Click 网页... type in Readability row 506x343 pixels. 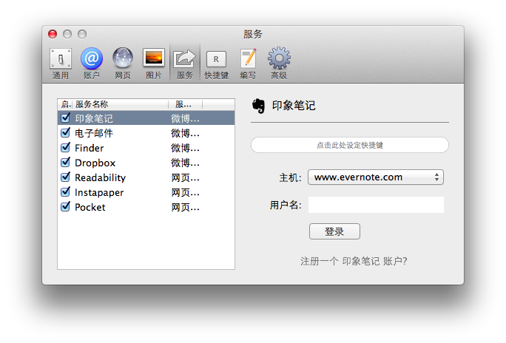coord(185,177)
